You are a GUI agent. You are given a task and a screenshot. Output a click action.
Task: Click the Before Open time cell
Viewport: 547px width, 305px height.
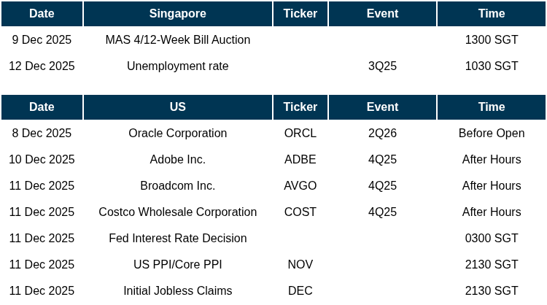[x=491, y=134]
